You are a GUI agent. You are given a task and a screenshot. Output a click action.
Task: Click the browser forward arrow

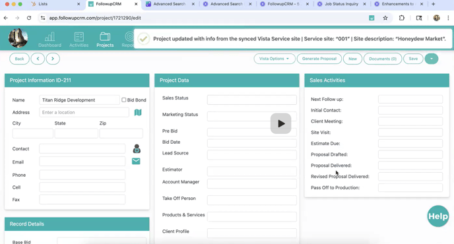click(17, 18)
